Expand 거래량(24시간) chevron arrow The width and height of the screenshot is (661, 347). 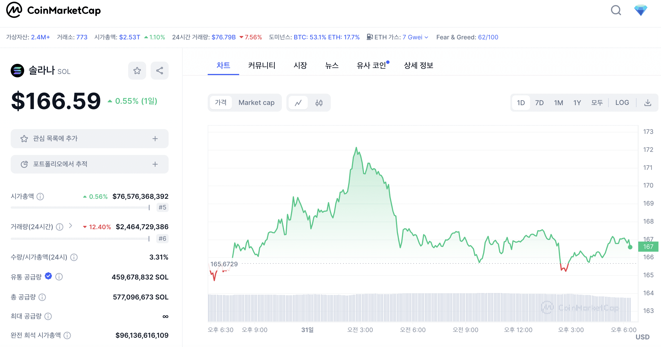click(71, 226)
